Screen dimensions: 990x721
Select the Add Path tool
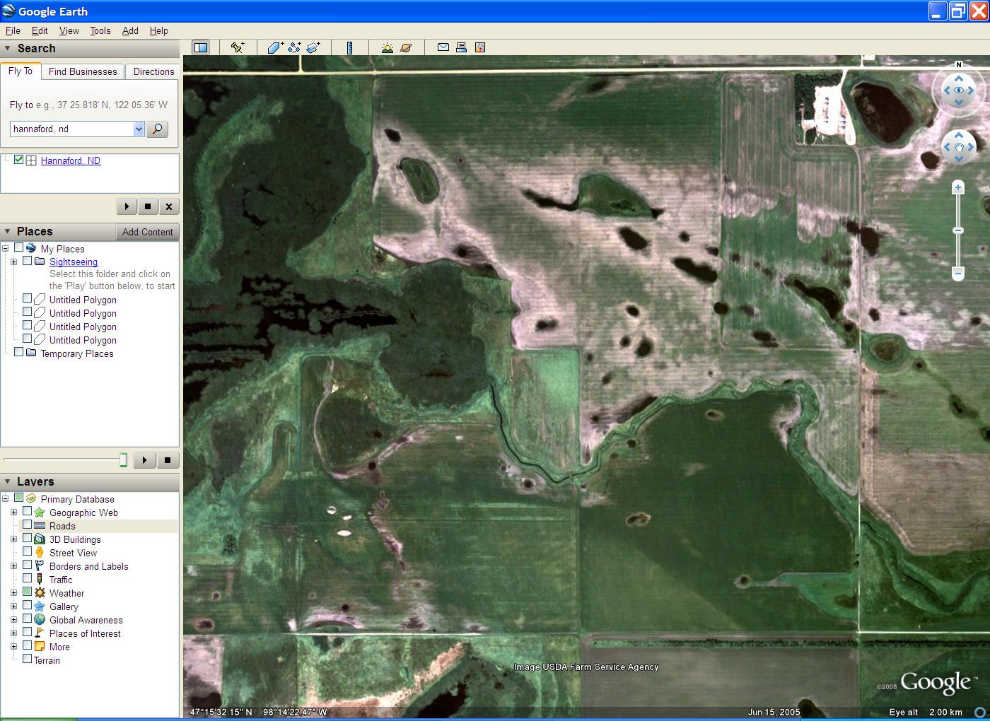point(294,47)
